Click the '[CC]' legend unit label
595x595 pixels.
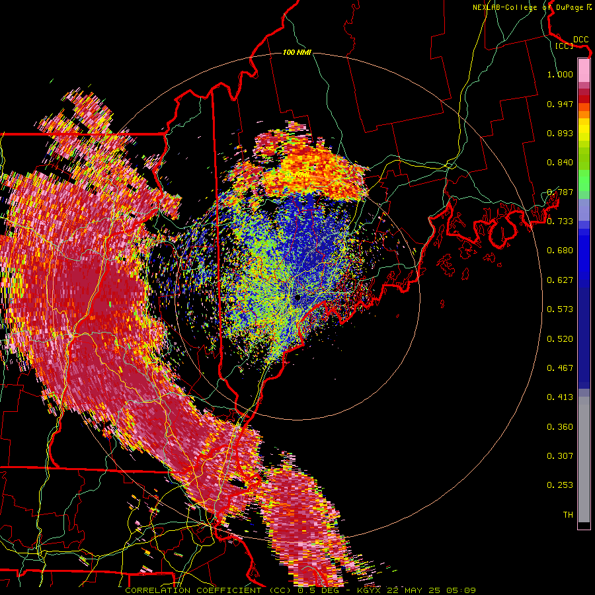coord(564,46)
